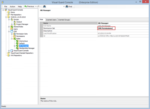Click the XVG Repository icon
The width and height of the screenshot is (150, 109).
tap(9, 55)
